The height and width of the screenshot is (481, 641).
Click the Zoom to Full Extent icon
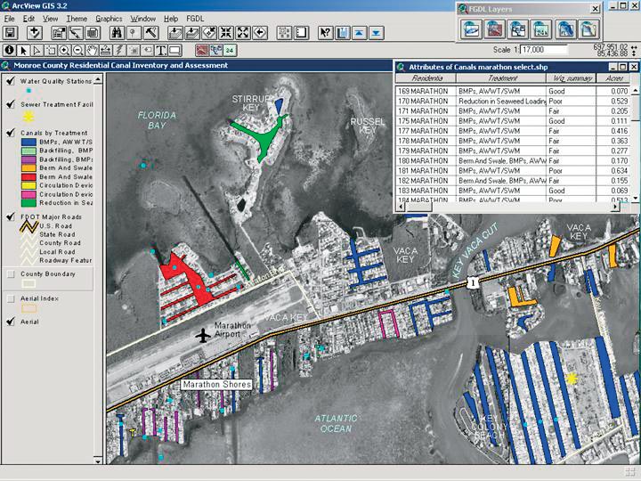tap(175, 33)
